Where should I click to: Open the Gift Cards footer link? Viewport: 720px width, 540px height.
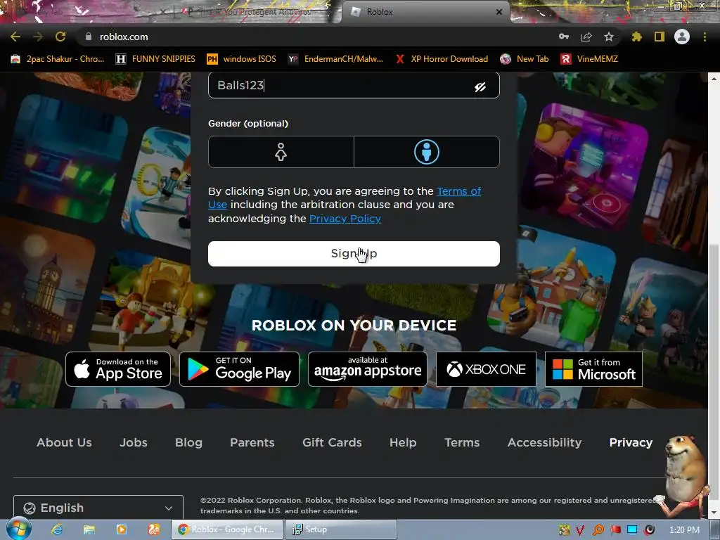coord(332,443)
